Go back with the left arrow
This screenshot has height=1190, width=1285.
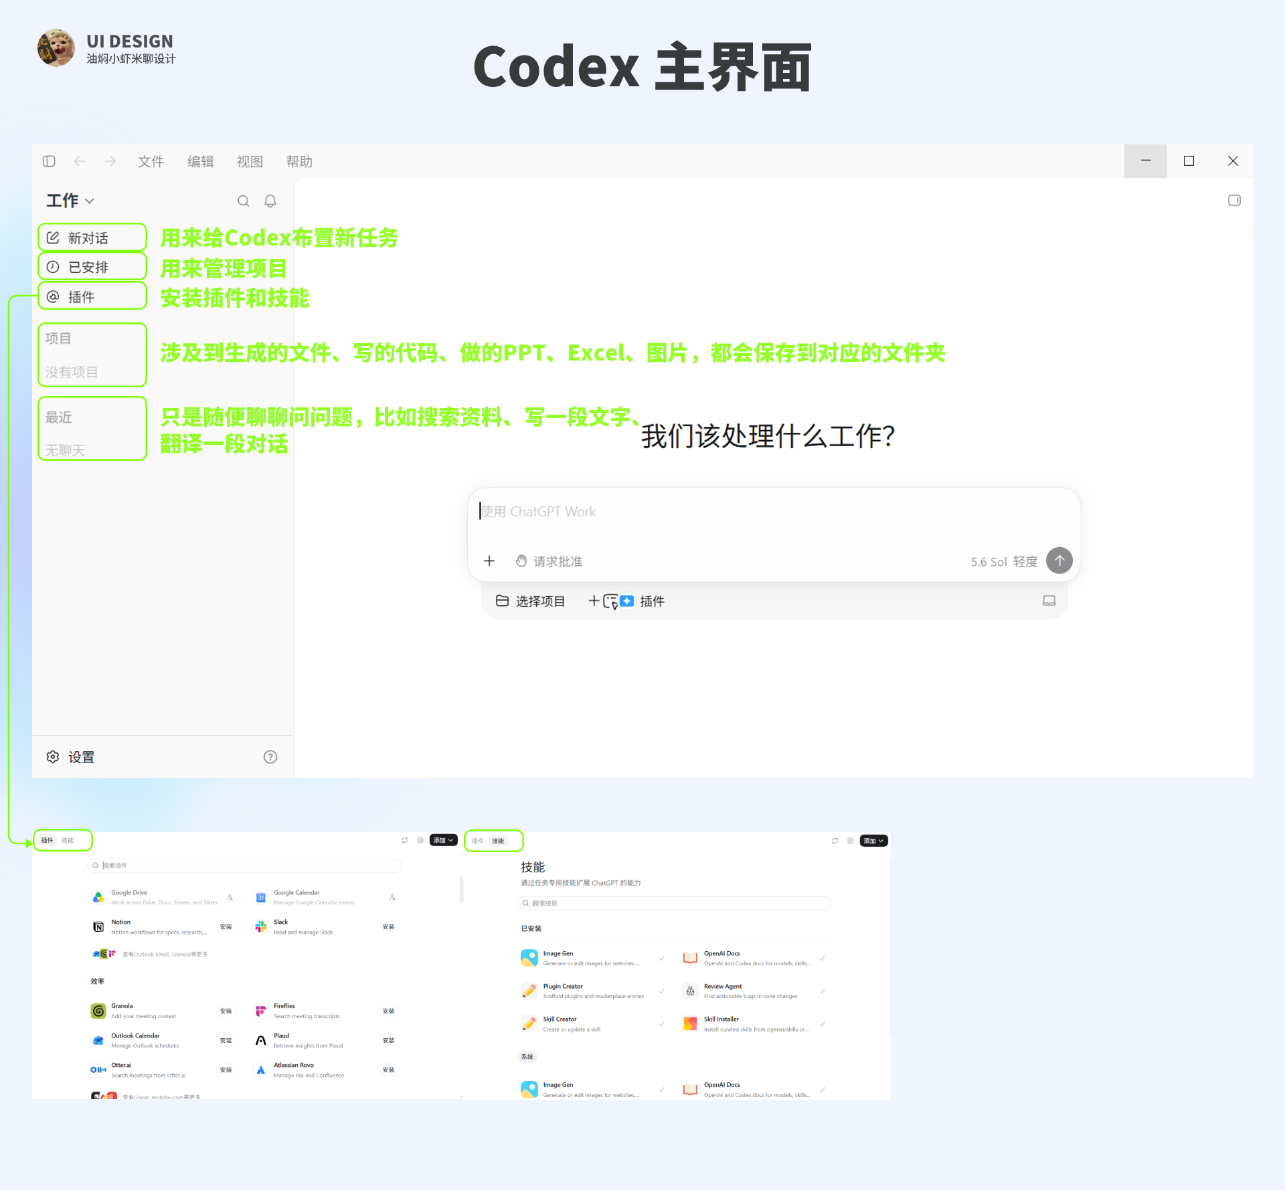coord(80,161)
